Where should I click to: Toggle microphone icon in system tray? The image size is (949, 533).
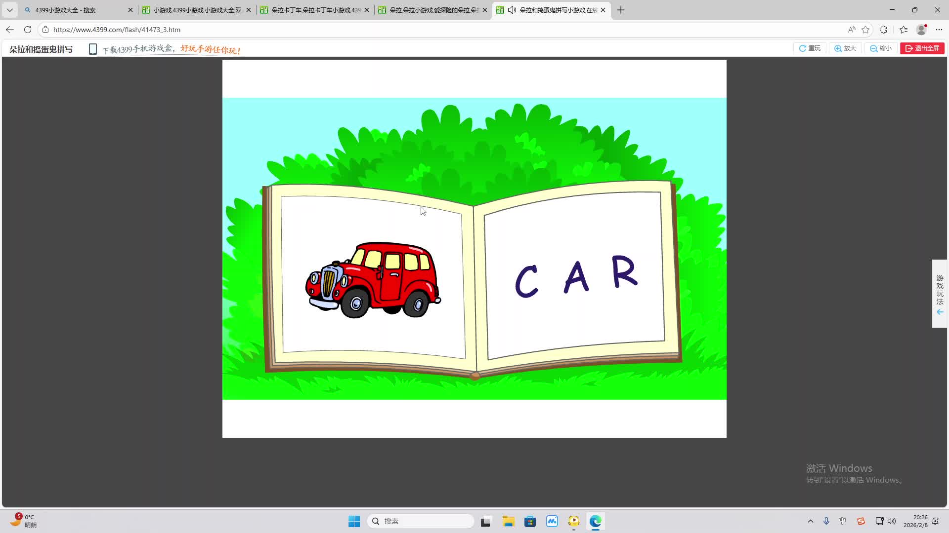click(x=826, y=521)
